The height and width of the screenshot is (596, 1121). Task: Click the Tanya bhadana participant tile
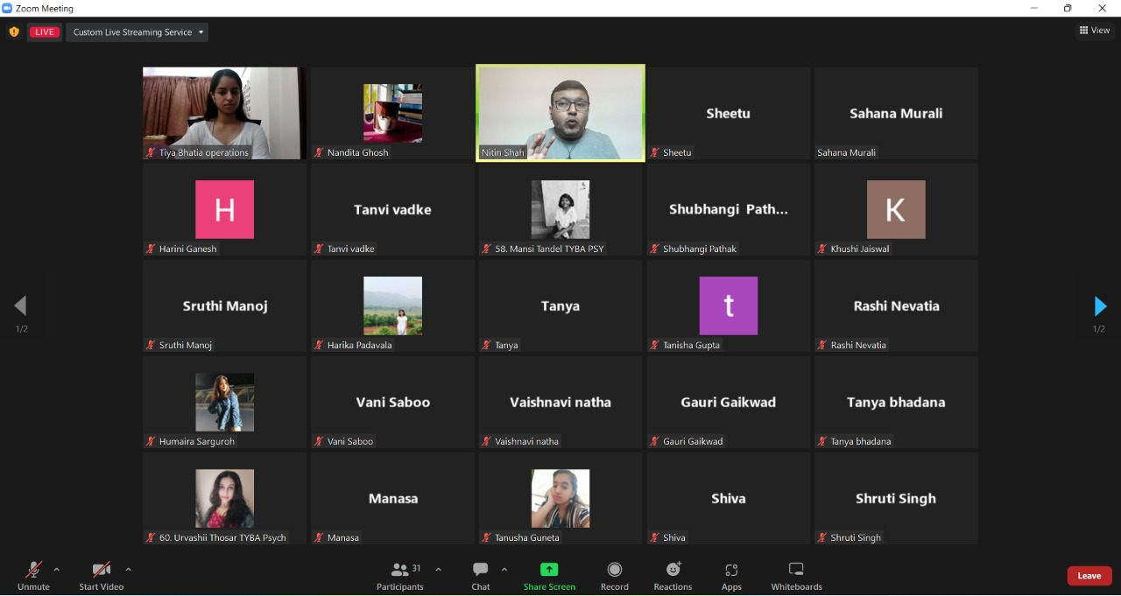tap(896, 403)
